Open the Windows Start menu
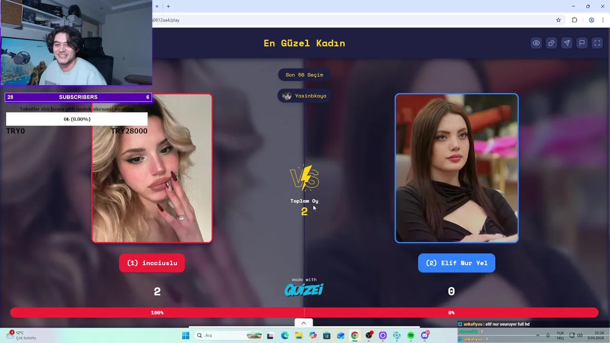This screenshot has width=610, height=343. [x=185, y=335]
